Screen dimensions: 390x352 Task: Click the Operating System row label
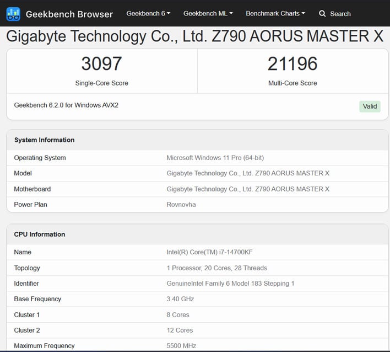[x=40, y=158]
